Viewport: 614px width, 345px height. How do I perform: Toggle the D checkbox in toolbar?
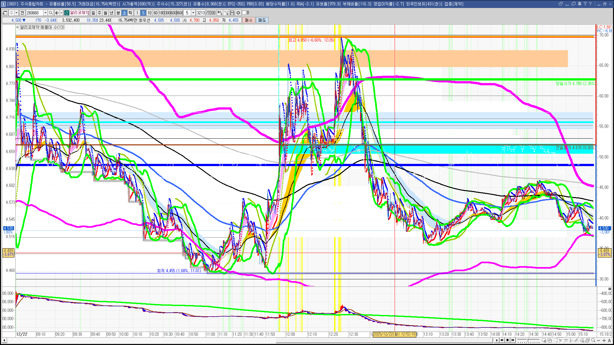pyautogui.click(x=244, y=13)
